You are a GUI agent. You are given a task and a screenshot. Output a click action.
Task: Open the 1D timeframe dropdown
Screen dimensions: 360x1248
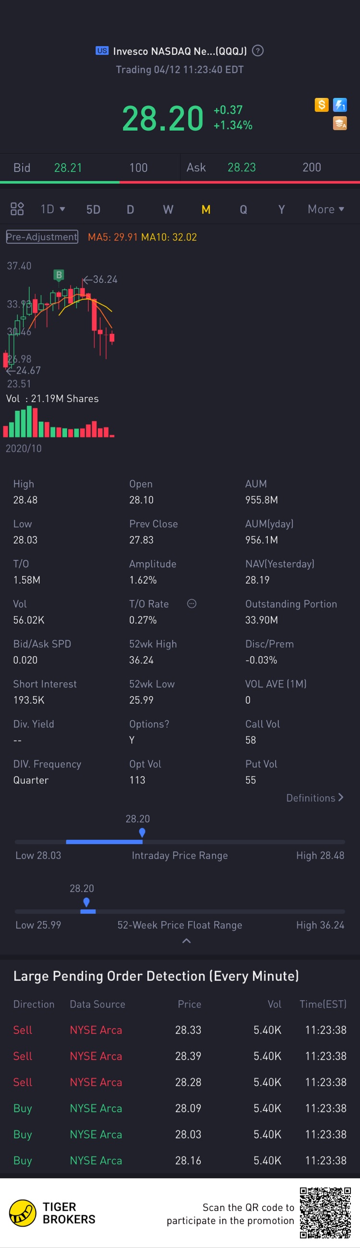pos(53,209)
